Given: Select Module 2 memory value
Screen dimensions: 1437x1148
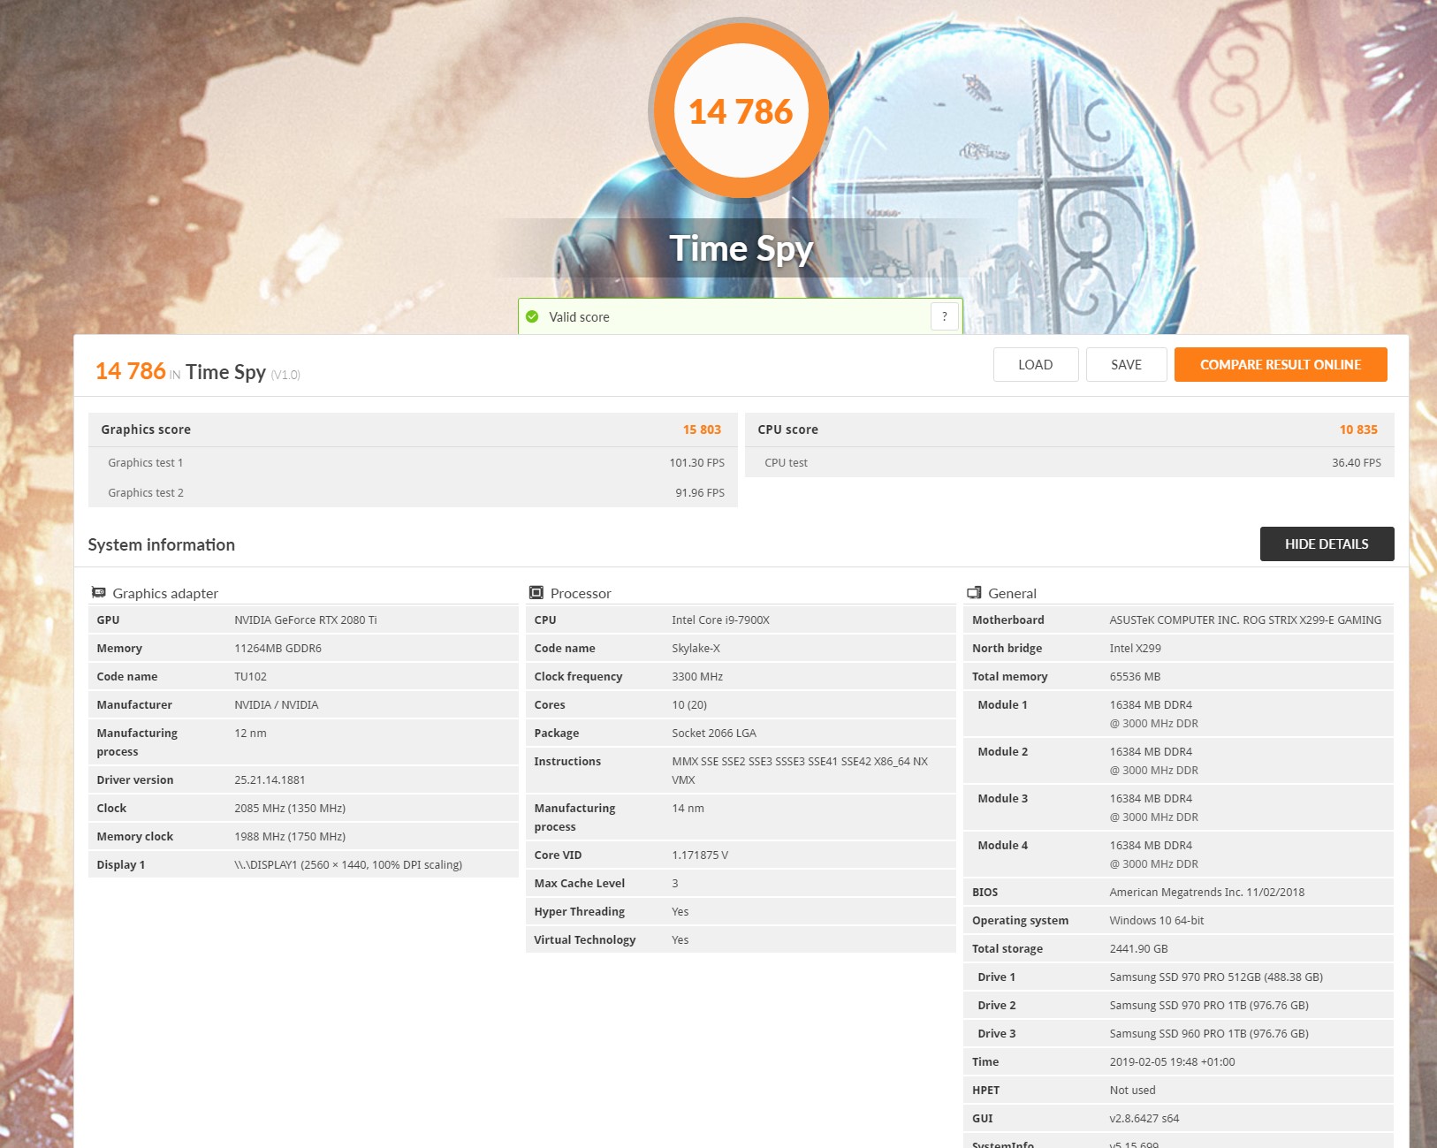Looking at the screenshot, I should click(1154, 761).
